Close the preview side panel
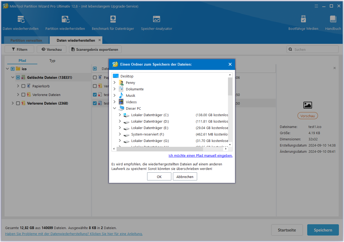The width and height of the screenshot is (344, 242). [x=335, y=68]
